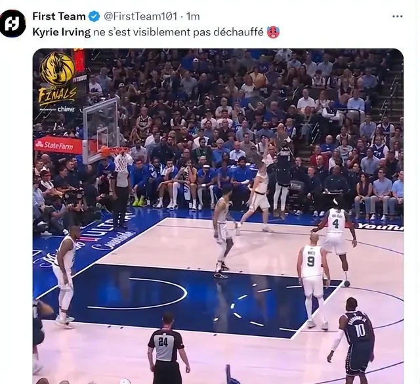This screenshot has width=420, height=384.
Task: Click the Chime sponsor logo
Action: 66,109
